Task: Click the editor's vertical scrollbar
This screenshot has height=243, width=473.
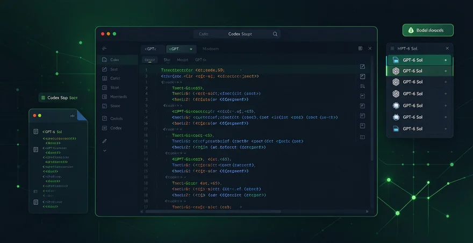Action: (372, 109)
